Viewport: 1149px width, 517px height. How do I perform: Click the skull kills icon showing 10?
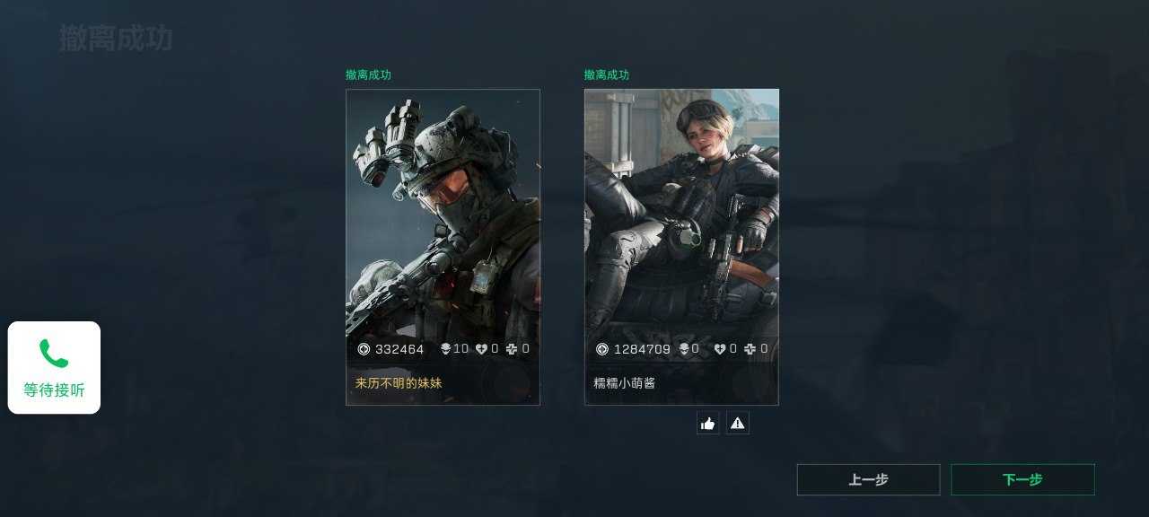click(x=445, y=349)
